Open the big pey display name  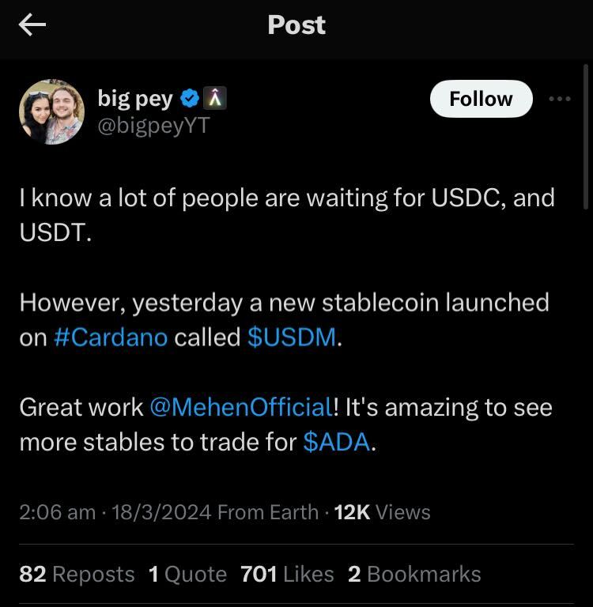coord(134,99)
